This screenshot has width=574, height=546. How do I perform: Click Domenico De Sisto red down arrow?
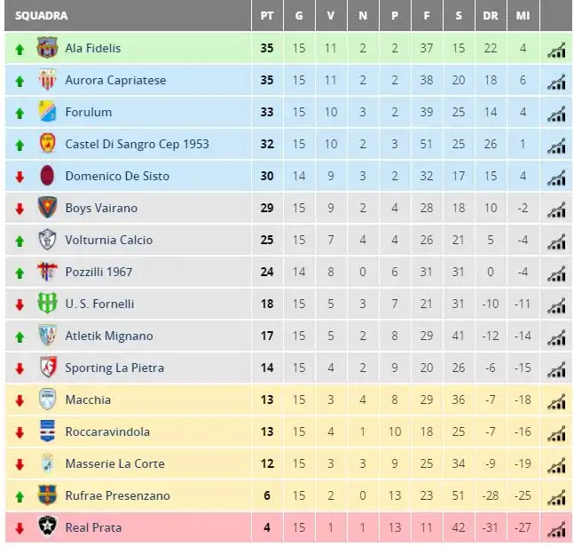[x=20, y=177]
